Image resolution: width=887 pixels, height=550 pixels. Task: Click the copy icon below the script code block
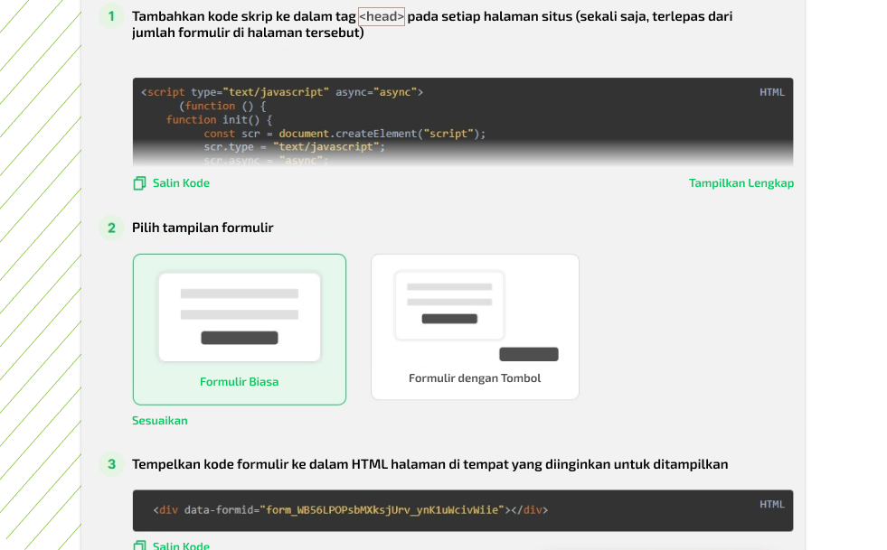coord(139,183)
